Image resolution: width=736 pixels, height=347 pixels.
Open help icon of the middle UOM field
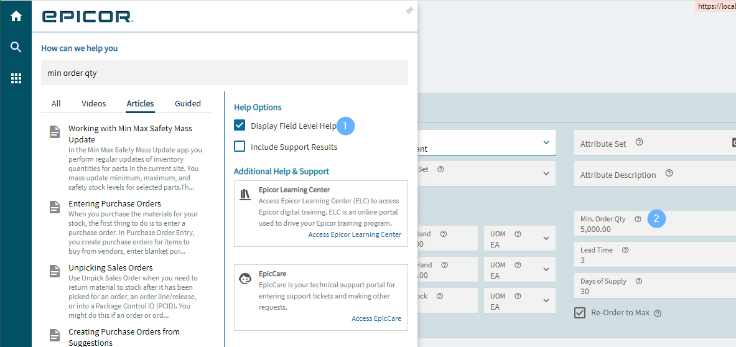(x=518, y=264)
